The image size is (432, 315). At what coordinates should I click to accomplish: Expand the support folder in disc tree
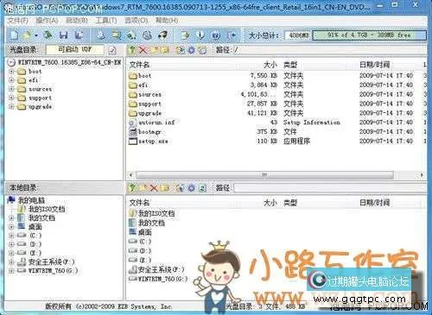(11, 98)
